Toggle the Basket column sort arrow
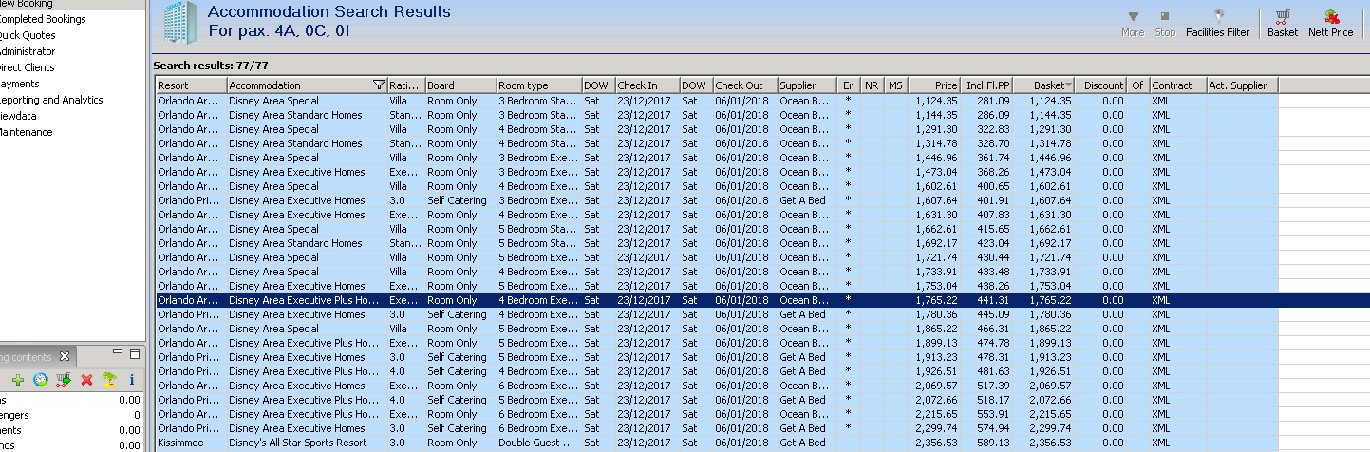The width and height of the screenshot is (1370, 452). [x=1069, y=85]
